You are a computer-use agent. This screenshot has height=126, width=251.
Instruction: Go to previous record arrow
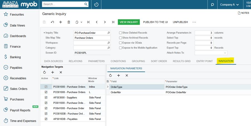(96, 22)
